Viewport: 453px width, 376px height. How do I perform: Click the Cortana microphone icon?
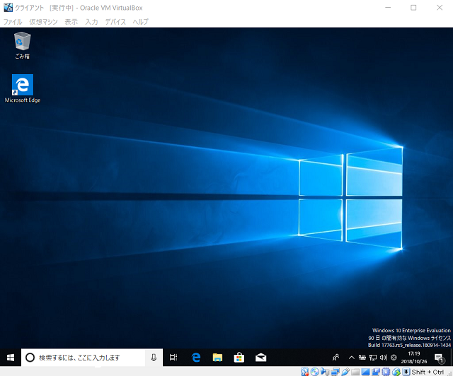(x=154, y=358)
